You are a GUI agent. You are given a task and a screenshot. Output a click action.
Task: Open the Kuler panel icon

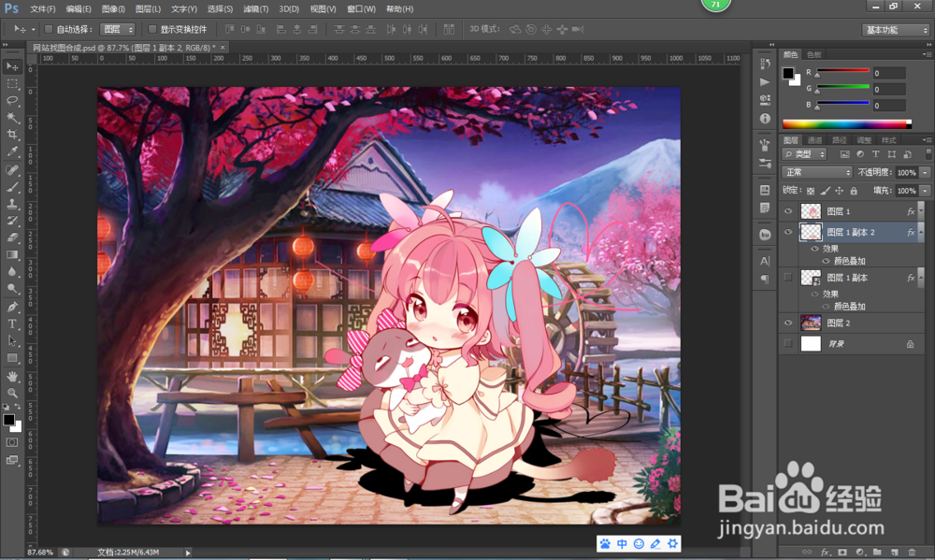[765, 235]
